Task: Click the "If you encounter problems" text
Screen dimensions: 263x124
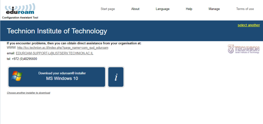Action: (74, 43)
